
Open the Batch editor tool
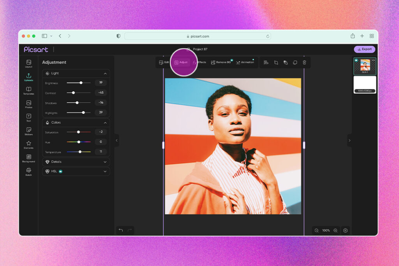pyautogui.click(x=28, y=172)
